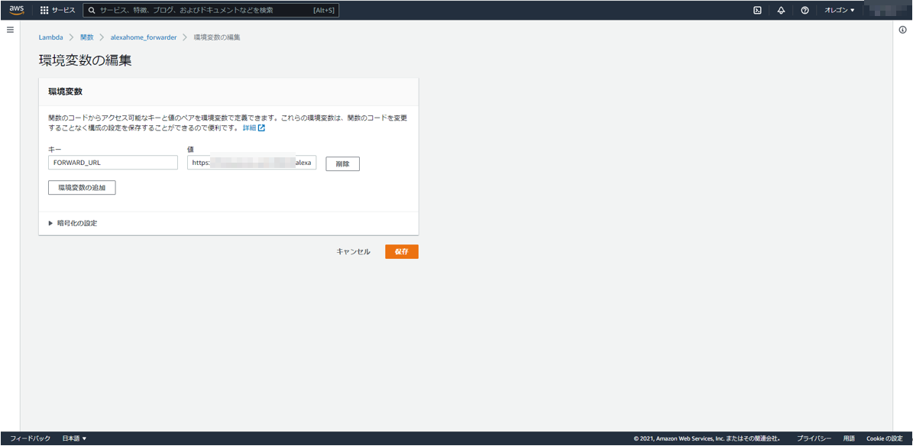Click the フィードバック footer link
913x446 pixels.
[x=31, y=438]
